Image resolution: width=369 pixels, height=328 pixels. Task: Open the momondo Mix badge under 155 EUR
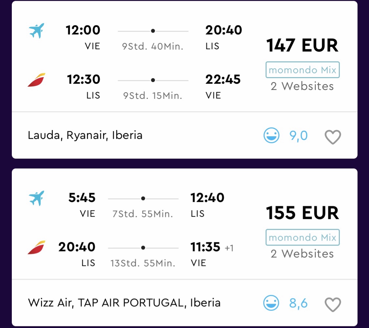tap(302, 237)
